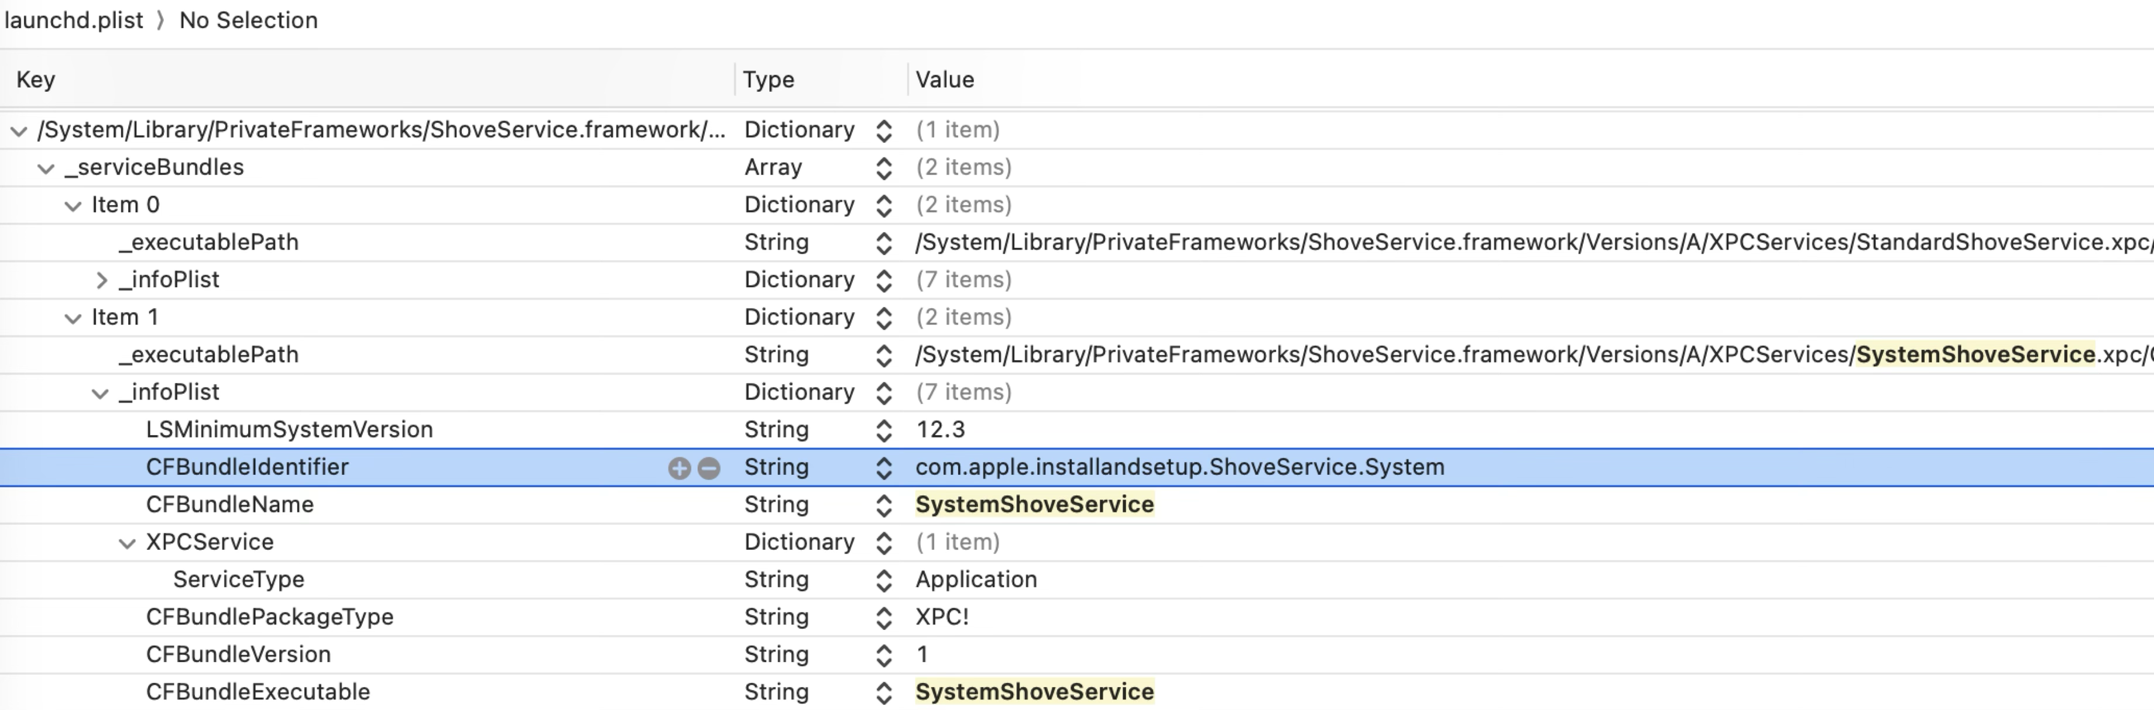2154x710 pixels.
Task: Open type stepper for CFBundleName row
Action: (x=884, y=505)
